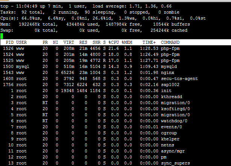Select the %CPU column header
This screenshot has width=231, height=166.
[x=113, y=42]
